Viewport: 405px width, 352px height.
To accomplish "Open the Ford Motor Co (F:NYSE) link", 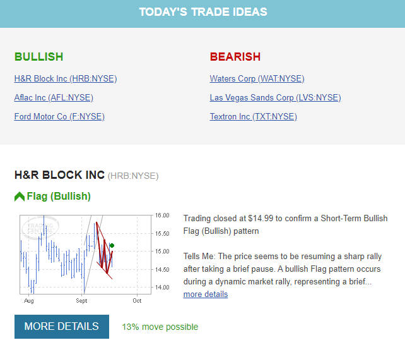I will (x=59, y=116).
